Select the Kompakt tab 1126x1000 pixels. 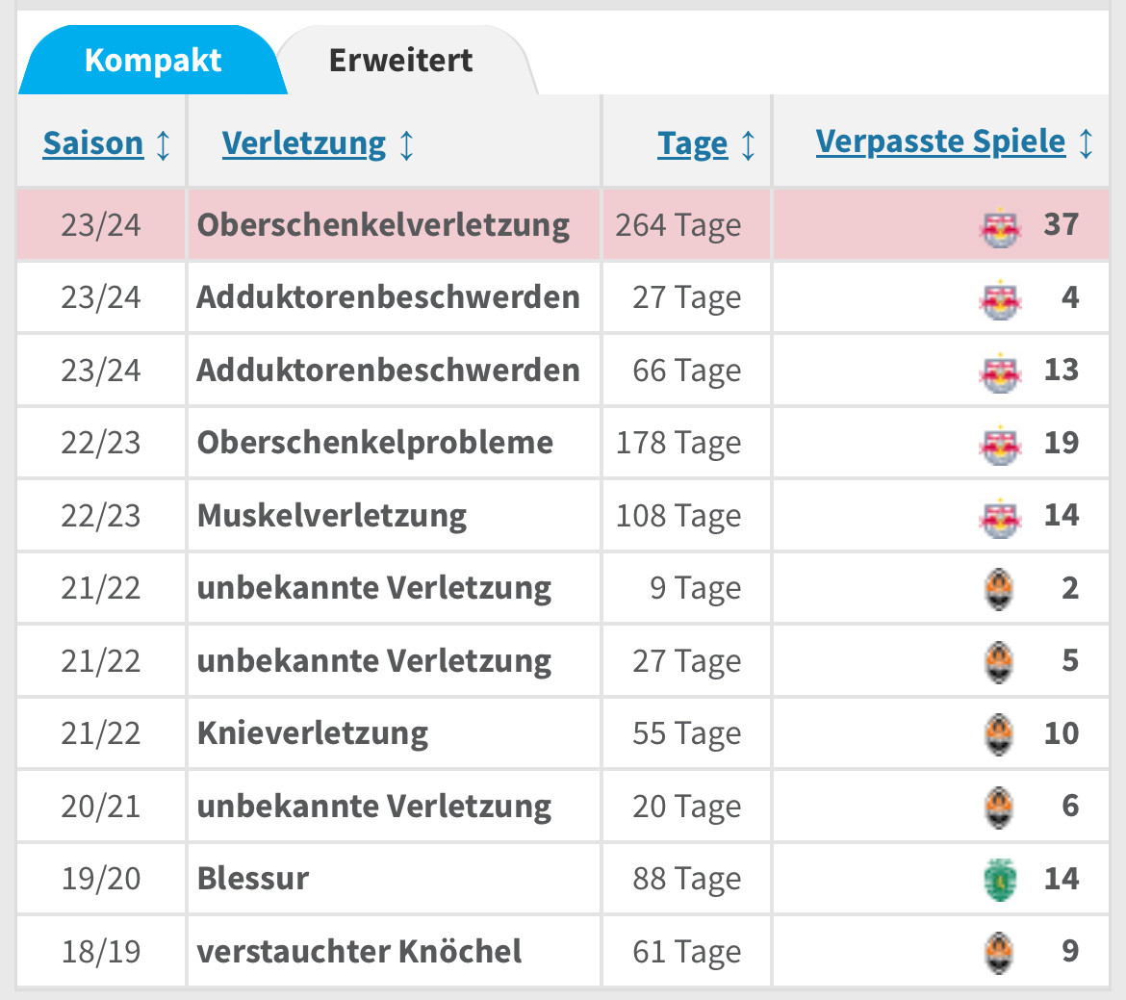(x=152, y=61)
